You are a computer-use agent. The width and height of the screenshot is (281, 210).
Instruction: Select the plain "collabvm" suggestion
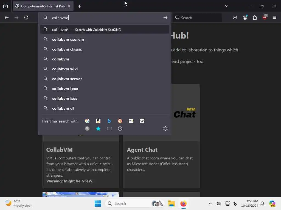click(105, 59)
